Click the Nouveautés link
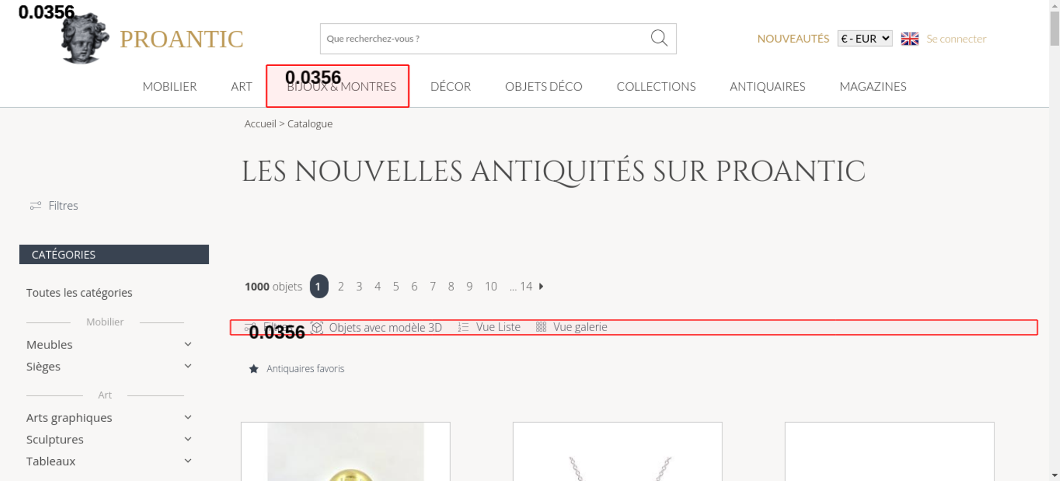Screen dimensions: 1060x481 pyautogui.click(x=793, y=39)
